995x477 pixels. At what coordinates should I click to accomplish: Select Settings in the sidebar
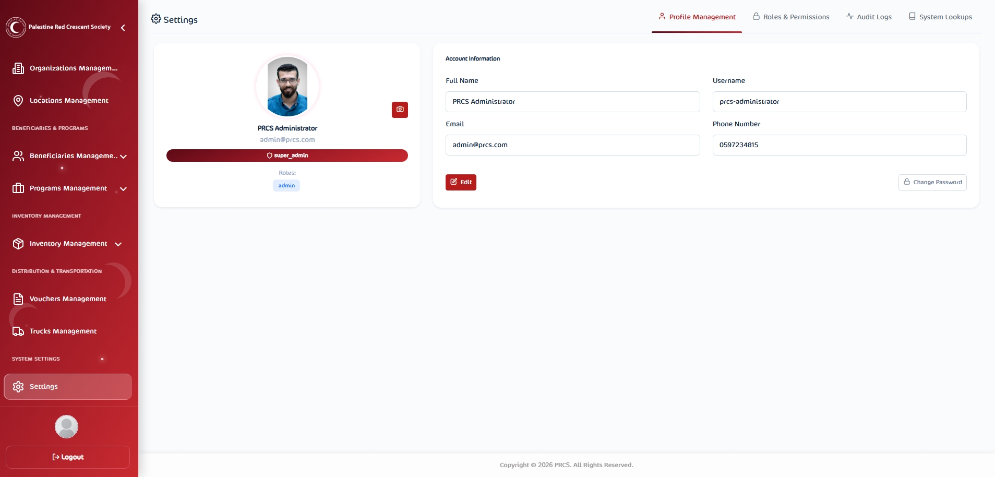67,387
